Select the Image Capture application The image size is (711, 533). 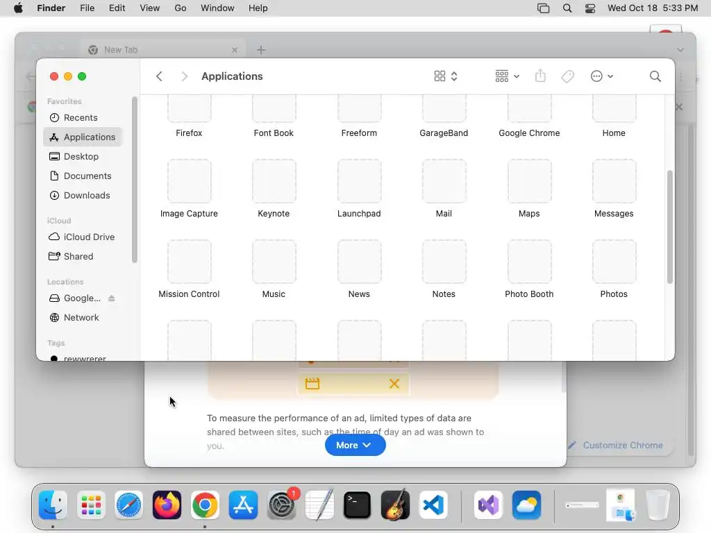point(189,181)
